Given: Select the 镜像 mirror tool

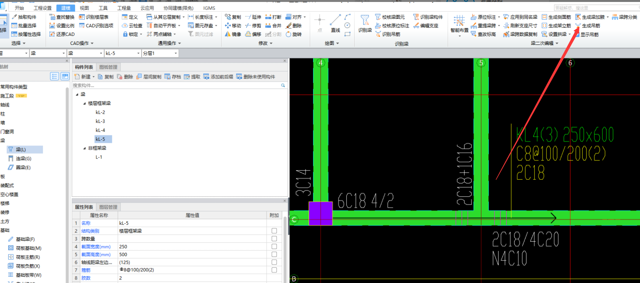Looking at the screenshot, I should [x=233, y=34].
